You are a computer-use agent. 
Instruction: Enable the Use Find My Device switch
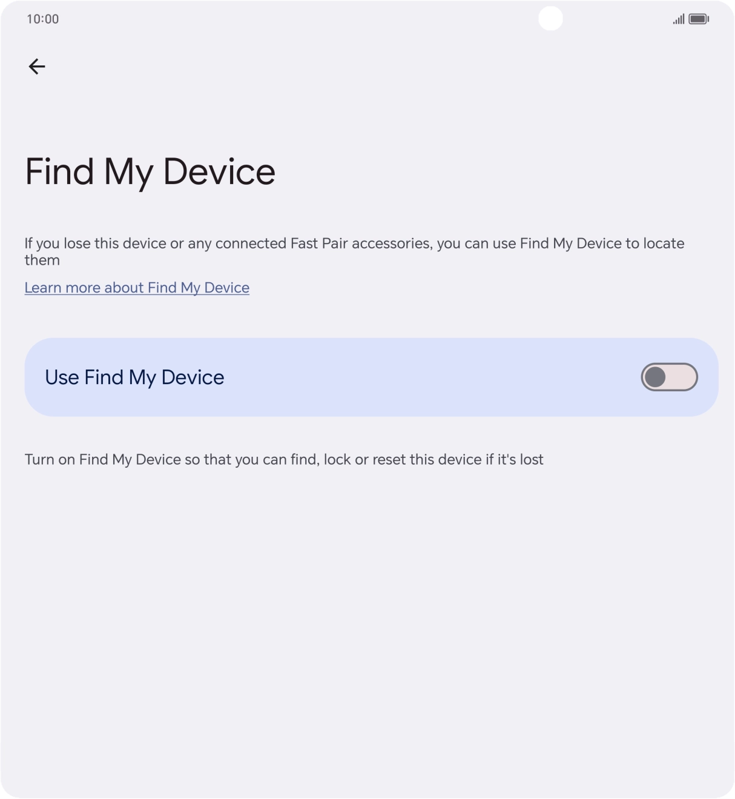670,377
